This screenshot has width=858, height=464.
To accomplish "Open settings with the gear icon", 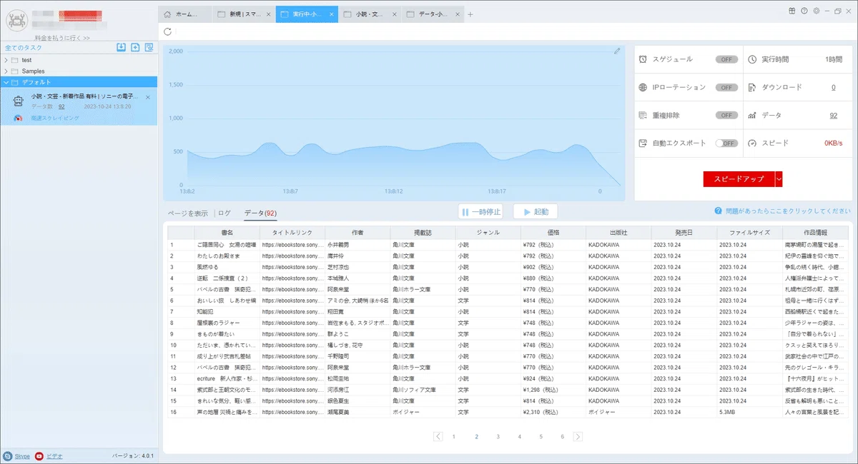I will click(x=816, y=11).
